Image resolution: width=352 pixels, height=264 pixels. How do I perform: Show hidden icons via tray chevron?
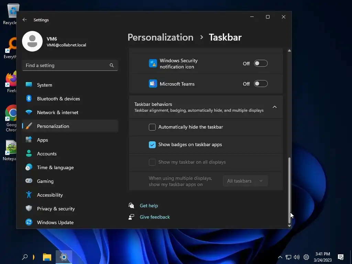click(280, 257)
